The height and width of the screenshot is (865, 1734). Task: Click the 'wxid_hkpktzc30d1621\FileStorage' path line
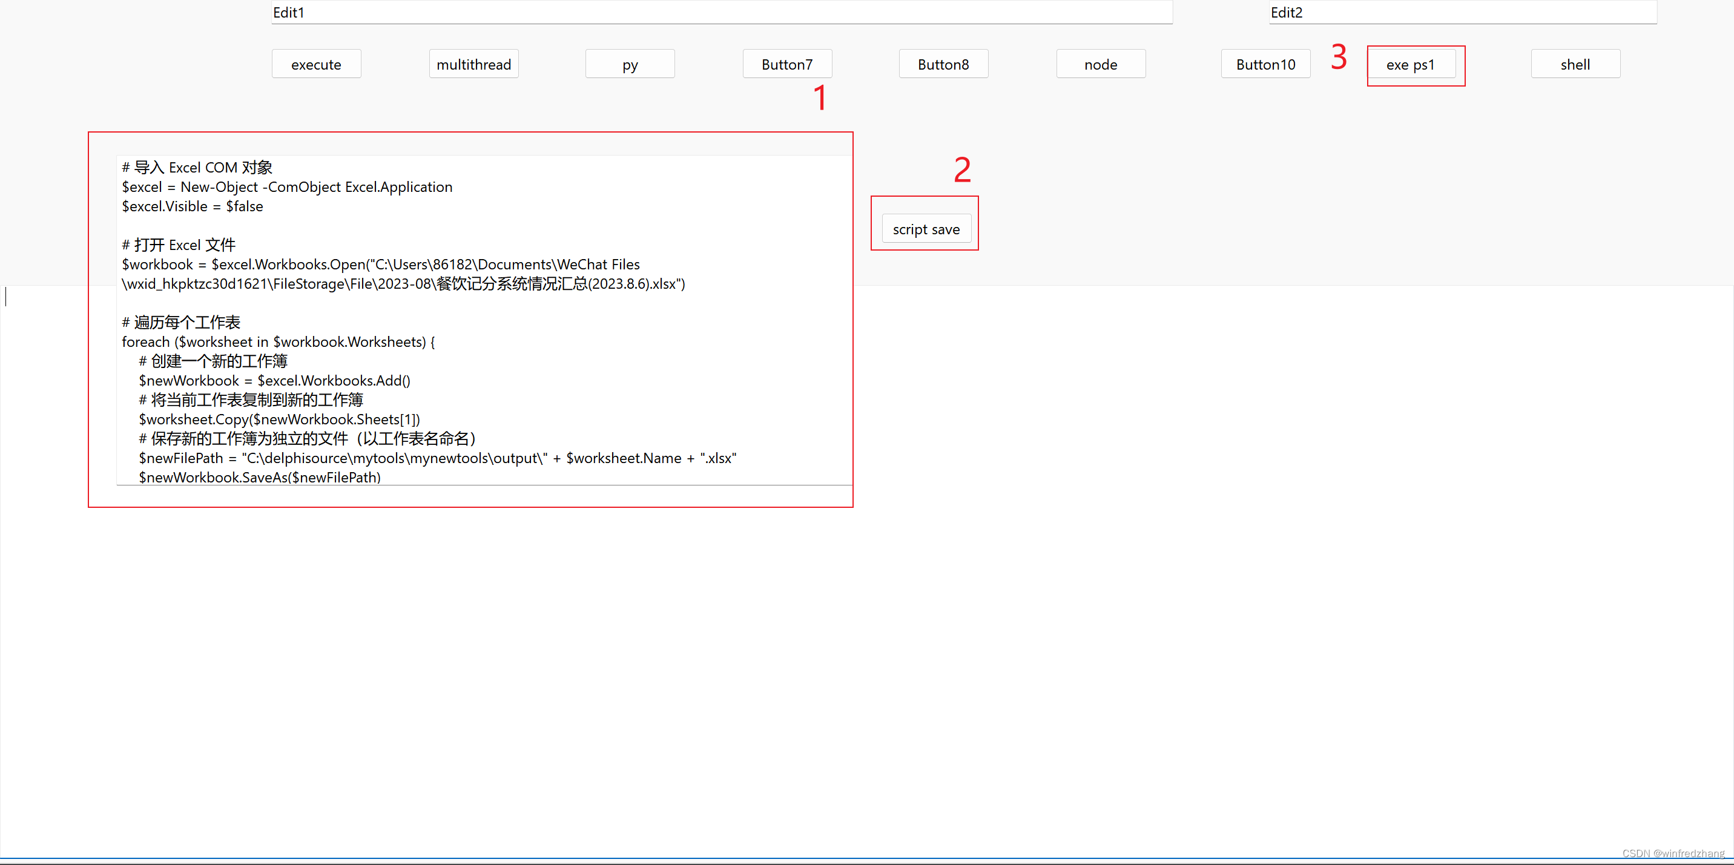tap(404, 283)
